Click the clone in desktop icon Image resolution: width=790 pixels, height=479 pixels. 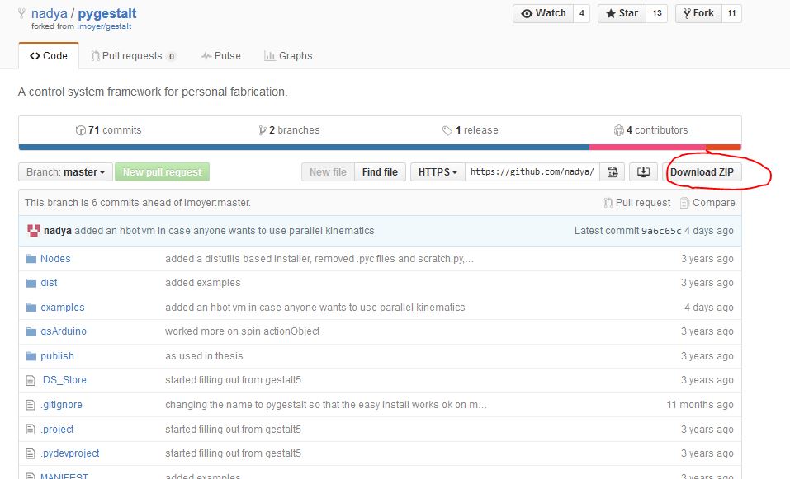click(643, 172)
